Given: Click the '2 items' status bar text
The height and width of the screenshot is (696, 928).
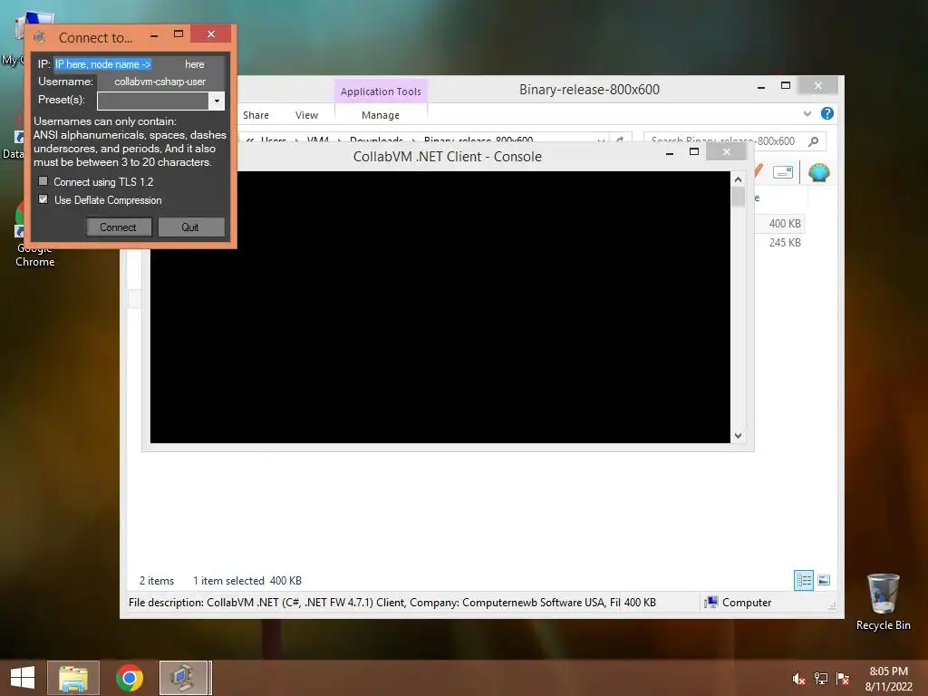Looking at the screenshot, I should coord(157,581).
